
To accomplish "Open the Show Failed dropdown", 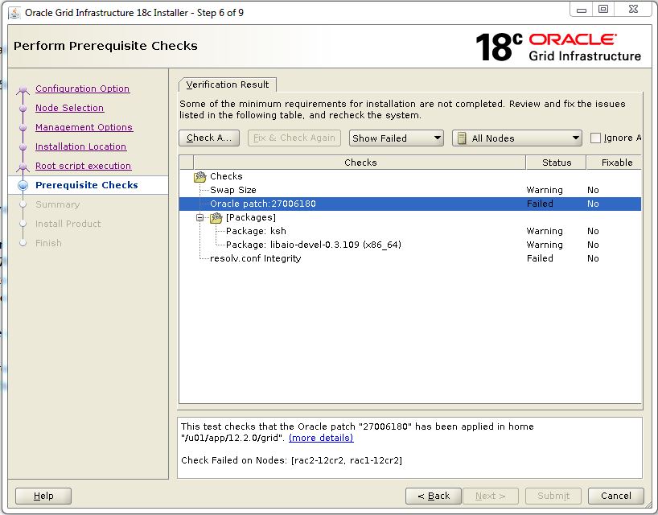I will (x=396, y=138).
